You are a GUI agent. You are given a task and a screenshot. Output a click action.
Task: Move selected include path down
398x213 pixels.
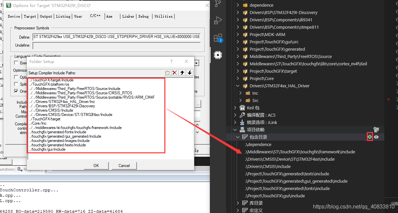[189, 73]
